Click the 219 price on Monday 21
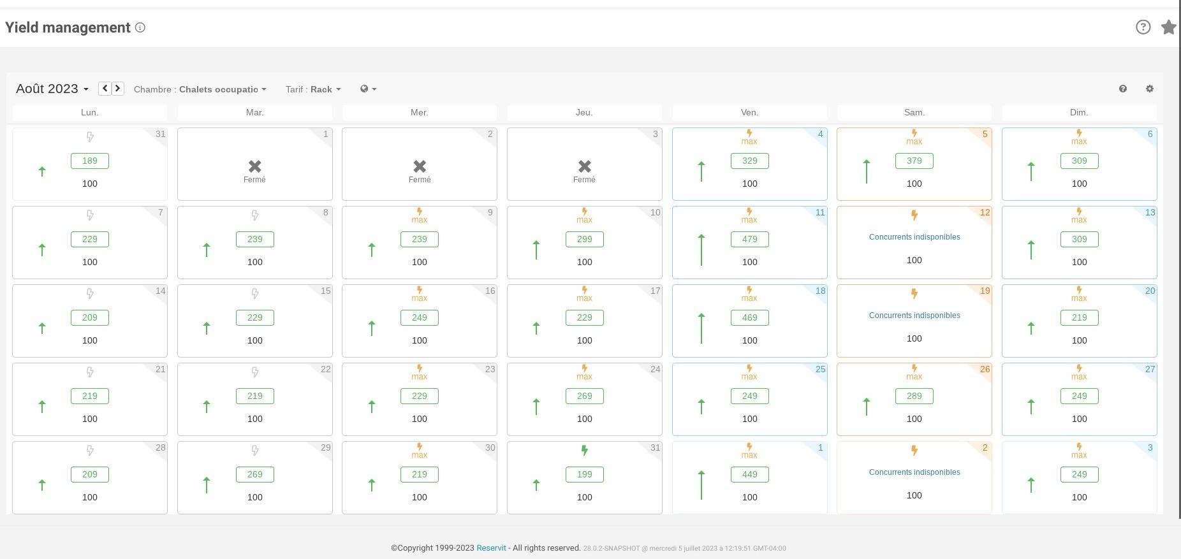 pos(90,396)
